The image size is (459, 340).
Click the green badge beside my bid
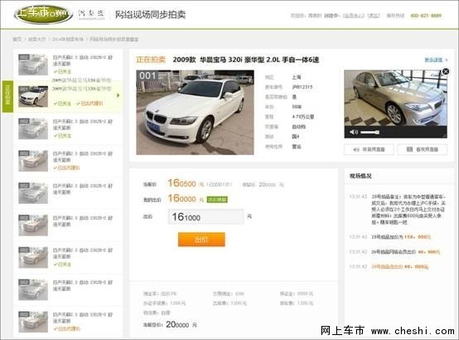(217, 200)
